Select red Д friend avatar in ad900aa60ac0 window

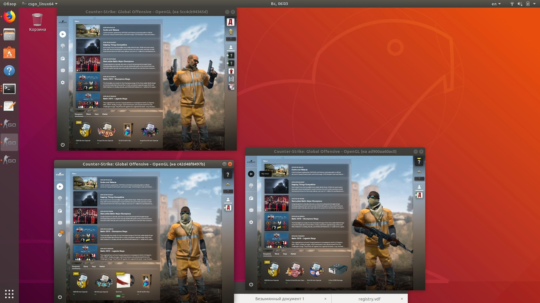click(420, 195)
